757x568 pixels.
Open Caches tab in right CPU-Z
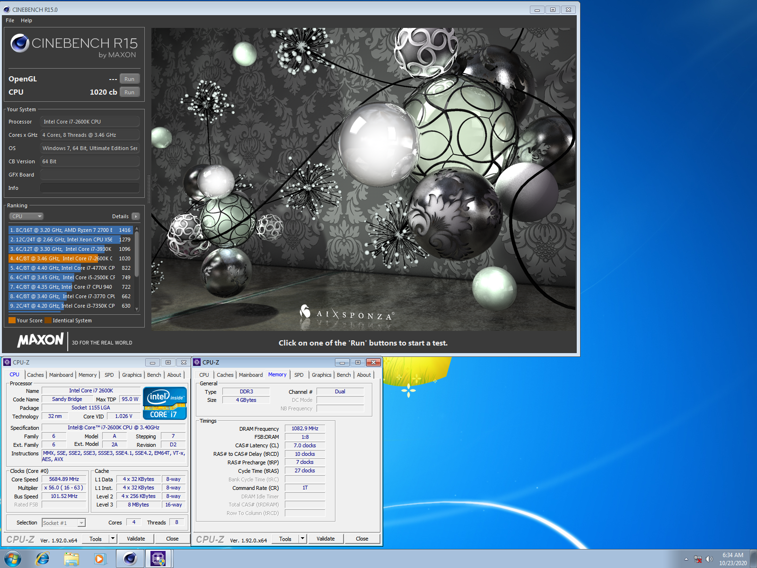[x=225, y=375]
